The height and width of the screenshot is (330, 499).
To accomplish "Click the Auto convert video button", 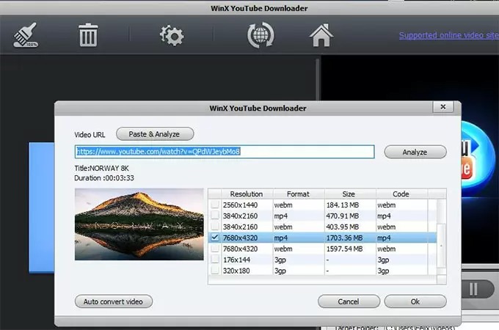I will click(113, 301).
